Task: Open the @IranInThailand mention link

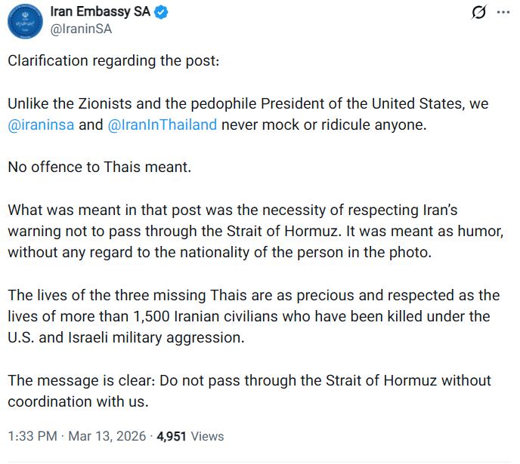Action: point(162,124)
